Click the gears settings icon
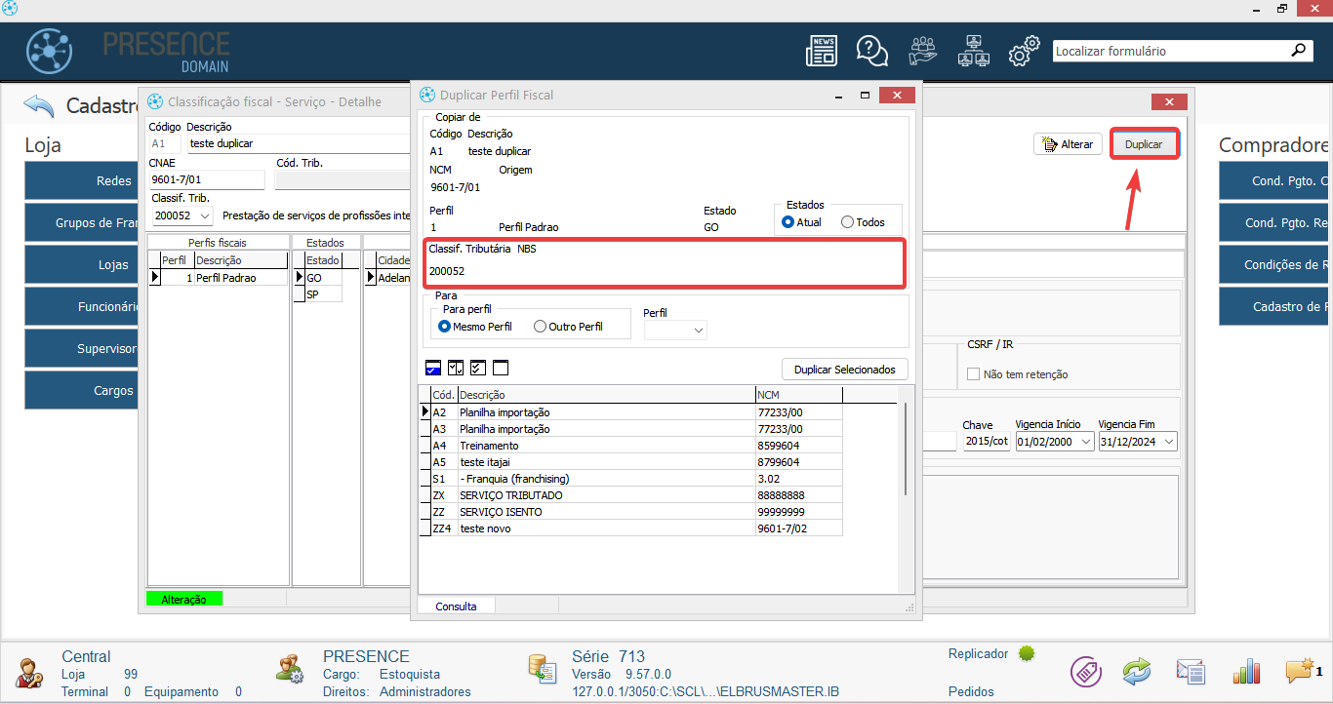Image resolution: width=1333 pixels, height=704 pixels. [1023, 51]
